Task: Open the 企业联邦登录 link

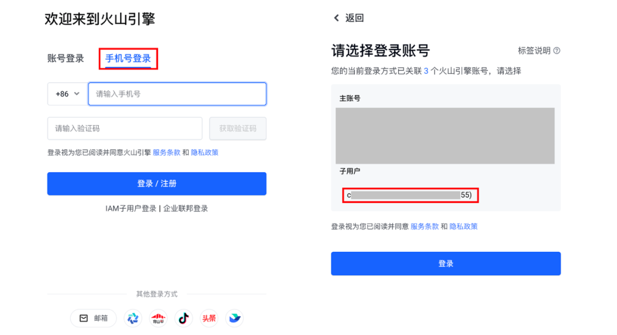Action: (186, 208)
